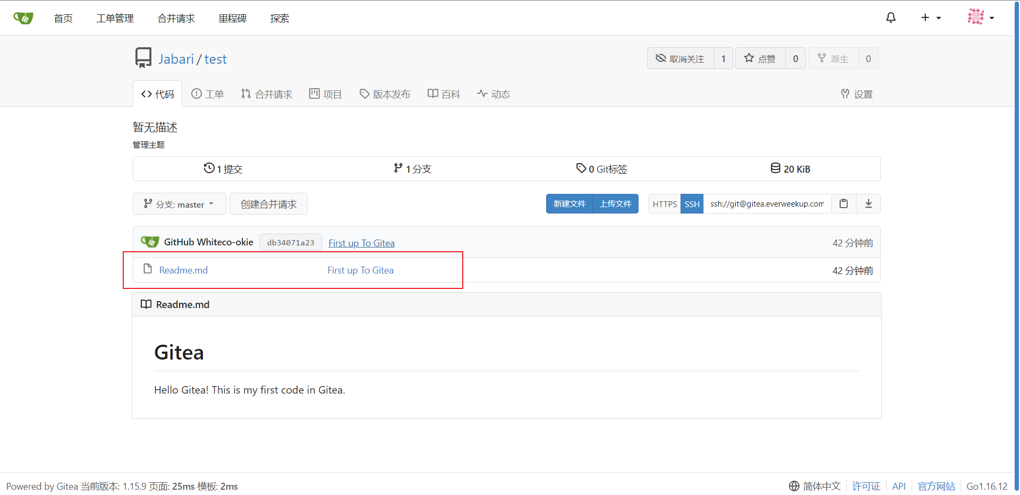Open First up To Gitea in Readme.md row
Image resolution: width=1020 pixels, height=495 pixels.
pos(360,270)
